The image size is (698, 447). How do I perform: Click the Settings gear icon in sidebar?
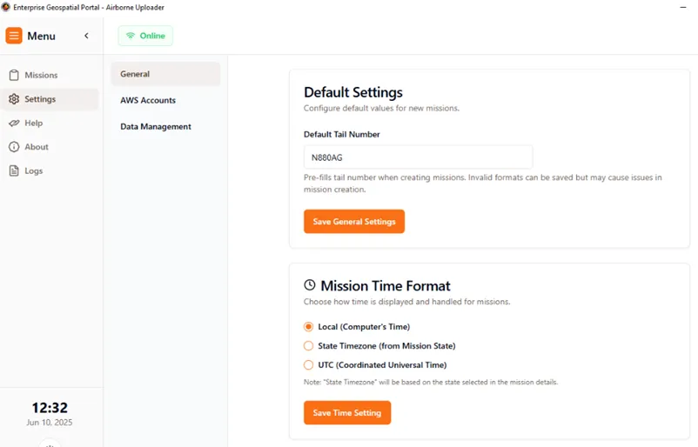(x=14, y=99)
